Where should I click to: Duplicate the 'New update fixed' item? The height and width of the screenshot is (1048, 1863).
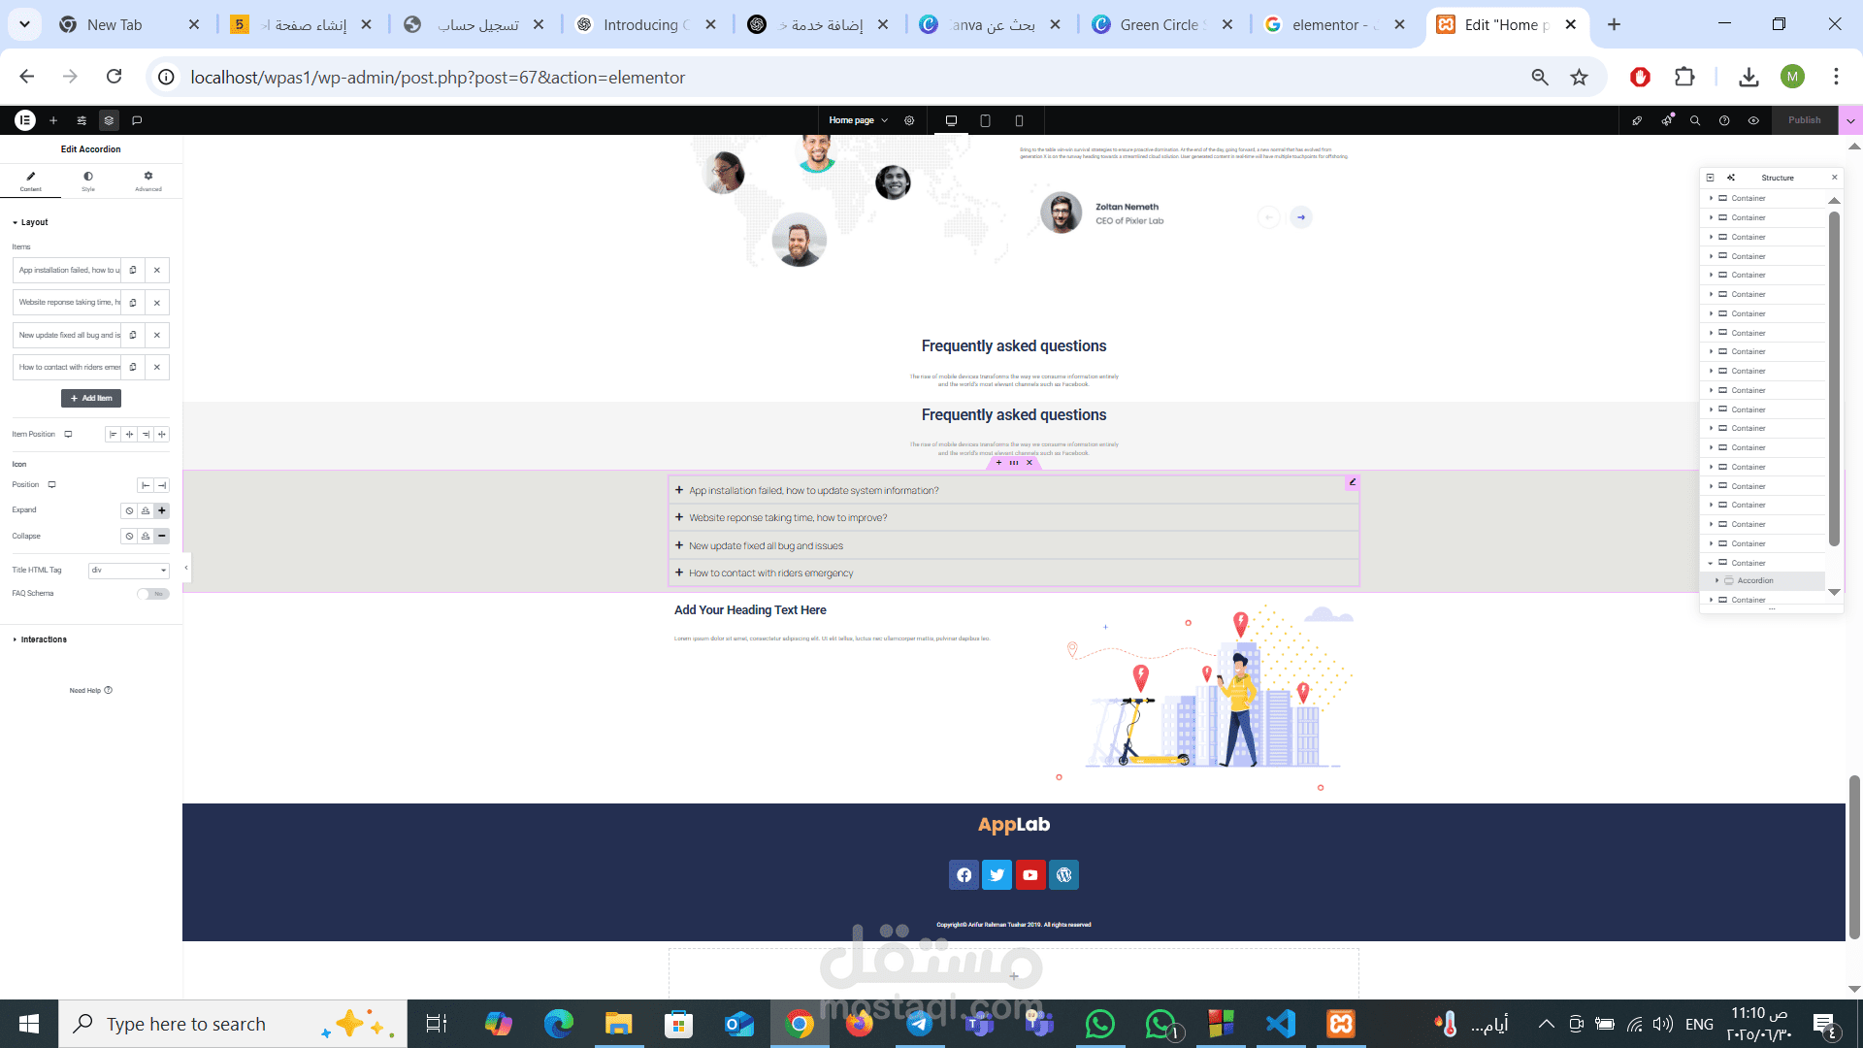pyautogui.click(x=133, y=335)
